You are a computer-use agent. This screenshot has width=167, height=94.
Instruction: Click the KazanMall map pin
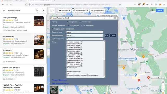[x=91, y=91]
